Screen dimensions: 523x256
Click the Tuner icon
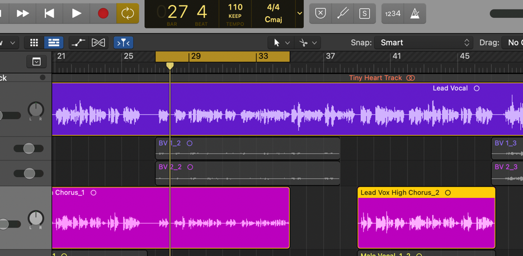(343, 13)
